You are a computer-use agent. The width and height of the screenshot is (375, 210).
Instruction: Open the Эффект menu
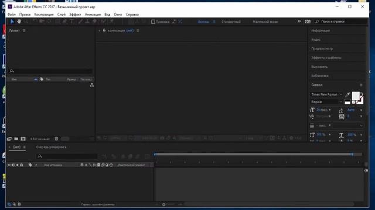click(75, 15)
